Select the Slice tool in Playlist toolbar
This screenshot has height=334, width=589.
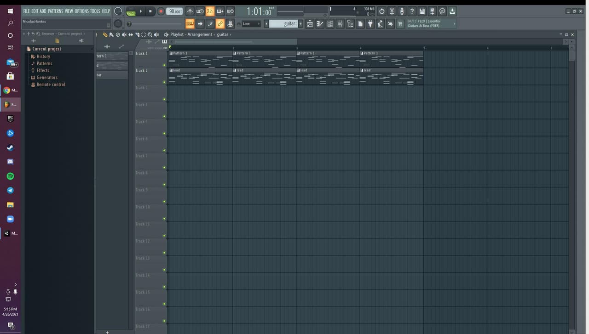[x=137, y=34]
